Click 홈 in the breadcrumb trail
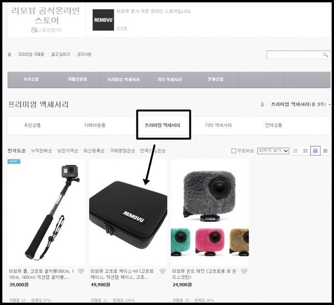 point(262,104)
